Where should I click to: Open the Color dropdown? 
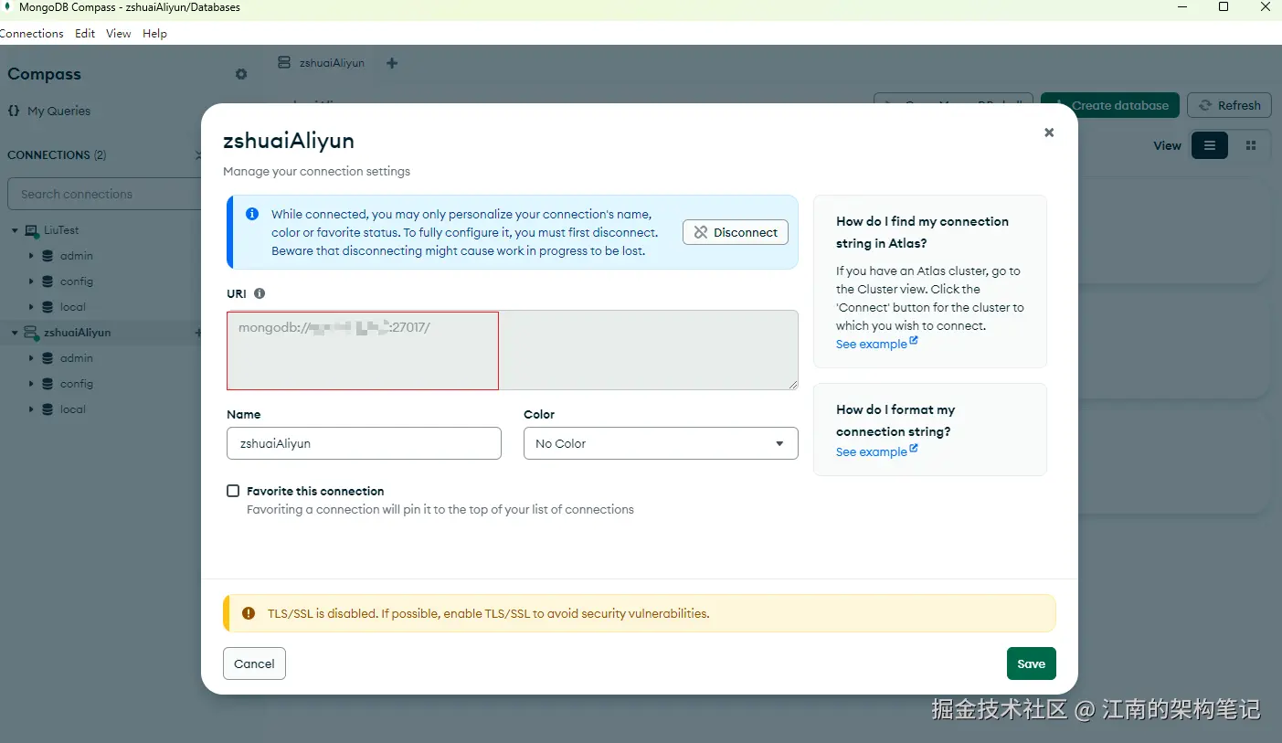(661, 443)
